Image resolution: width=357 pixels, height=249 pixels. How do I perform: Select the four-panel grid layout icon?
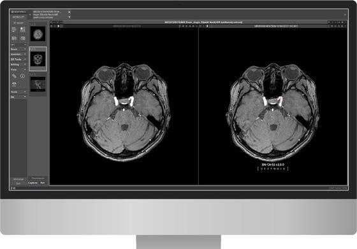click(x=22, y=30)
